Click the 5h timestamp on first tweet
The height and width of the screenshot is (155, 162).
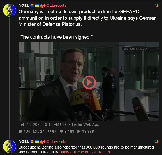[157, 5]
